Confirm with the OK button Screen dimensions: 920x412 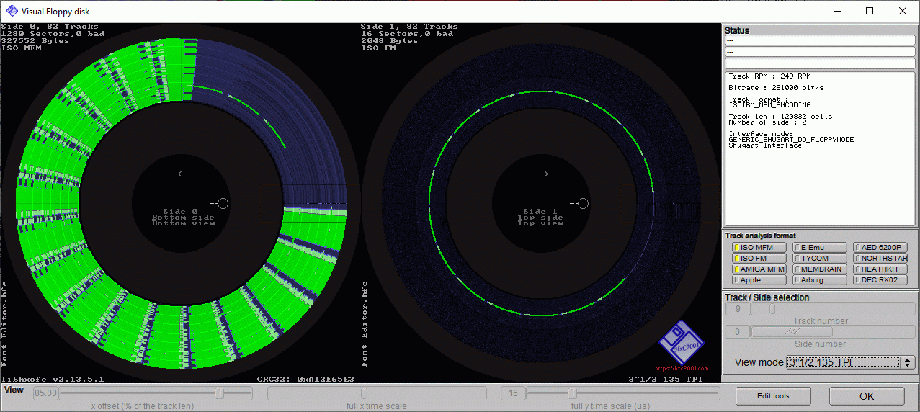(x=867, y=396)
